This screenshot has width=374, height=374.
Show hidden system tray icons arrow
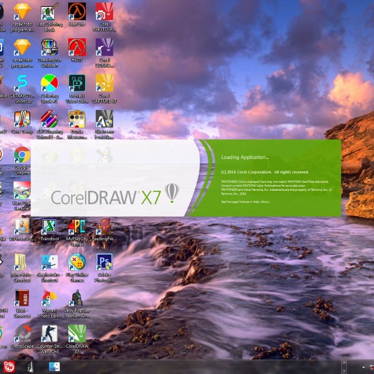364,367
